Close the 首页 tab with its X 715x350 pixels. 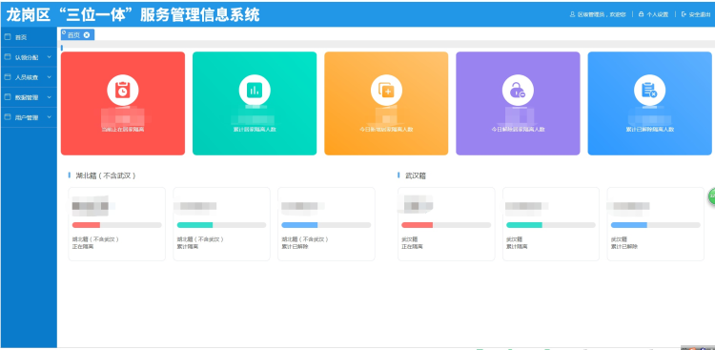point(87,35)
